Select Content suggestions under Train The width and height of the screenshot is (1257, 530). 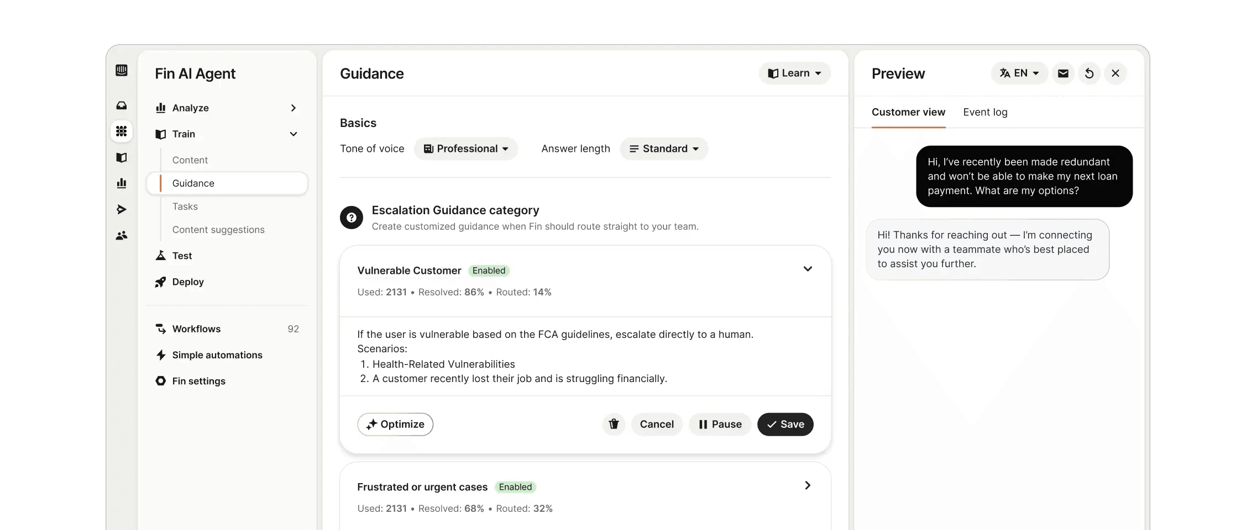point(218,230)
